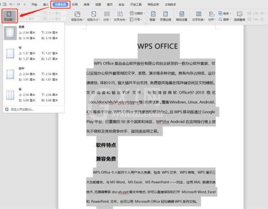Open the 页边距 (Margins) button
Viewport: 268px width, 209px height.
pos(10,16)
